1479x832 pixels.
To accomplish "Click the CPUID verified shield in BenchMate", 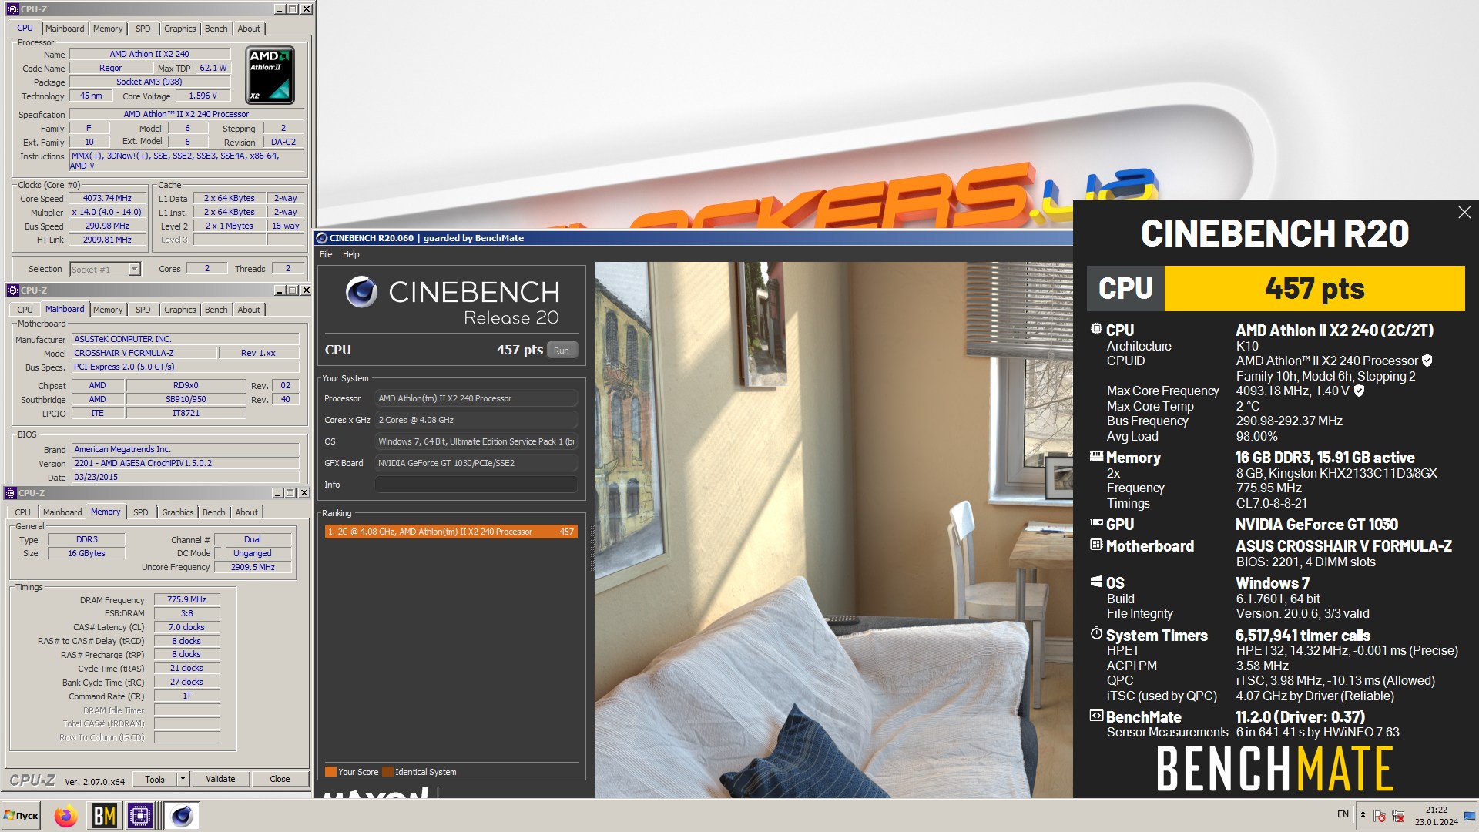I will pyautogui.click(x=1427, y=361).
